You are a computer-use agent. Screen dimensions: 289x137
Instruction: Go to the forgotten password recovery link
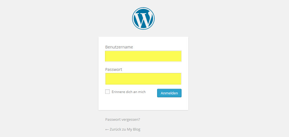point(123,120)
